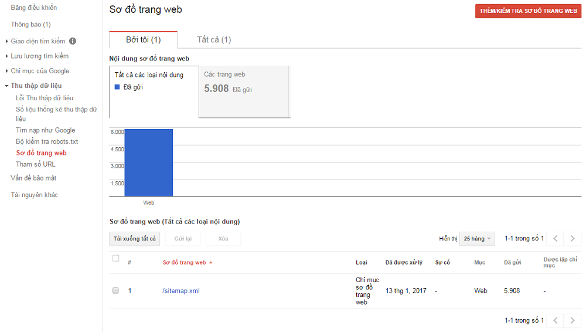This screenshot has height=332, width=586.
Task: Click sort arrow beside Sơ đồ trang web column
Action: point(210,263)
